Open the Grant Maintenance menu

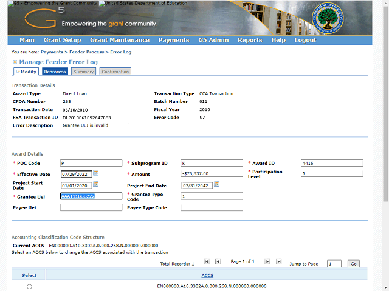(x=119, y=40)
